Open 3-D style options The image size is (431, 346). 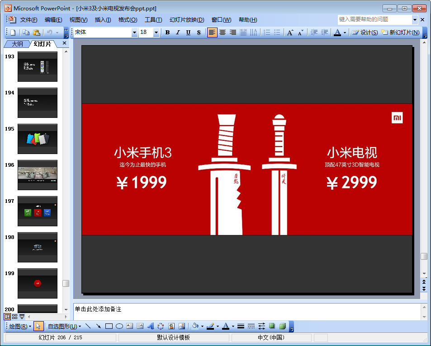[282, 326]
